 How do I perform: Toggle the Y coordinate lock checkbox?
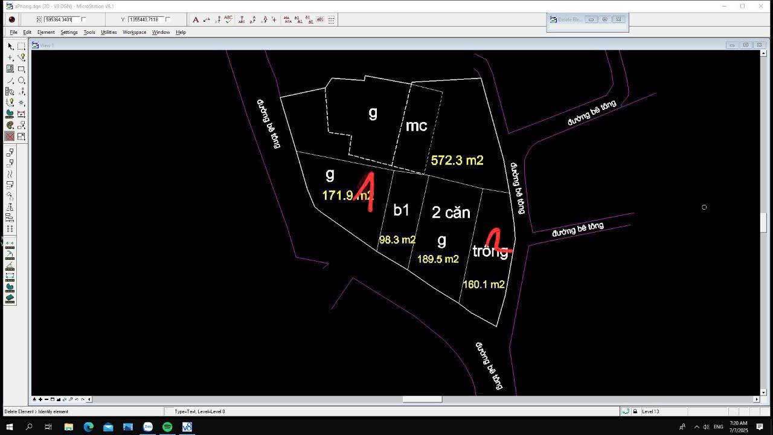pos(168,19)
